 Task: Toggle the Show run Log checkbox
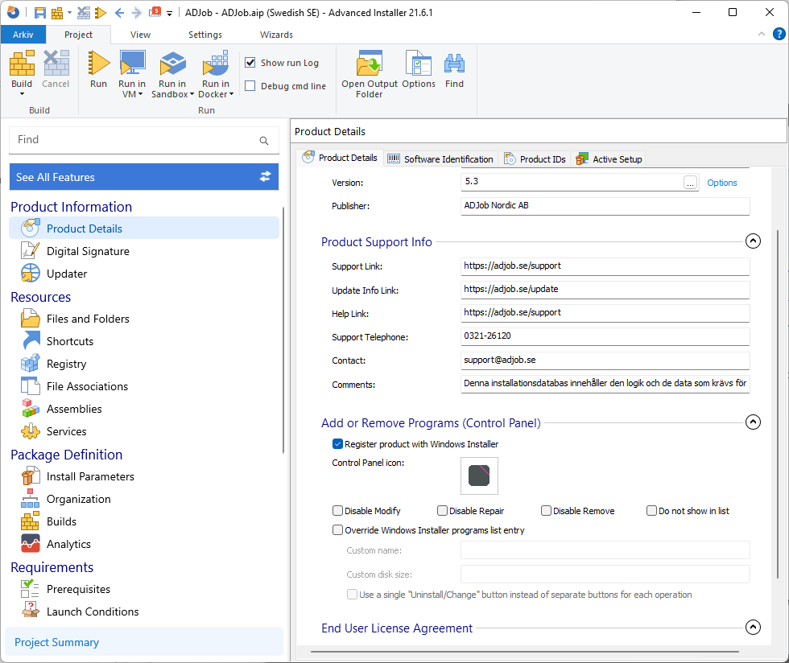250,63
